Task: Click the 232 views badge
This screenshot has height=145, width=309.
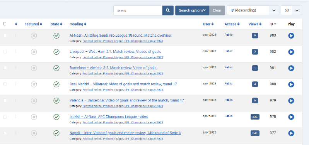Action: pyautogui.click(x=255, y=117)
